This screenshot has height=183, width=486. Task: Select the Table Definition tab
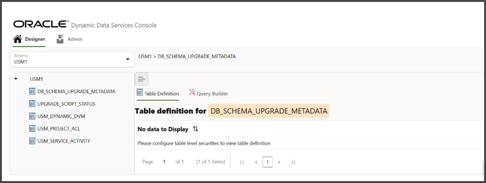(x=161, y=93)
